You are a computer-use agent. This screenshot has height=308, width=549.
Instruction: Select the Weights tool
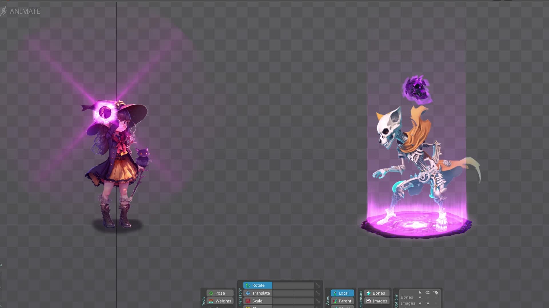point(220,301)
